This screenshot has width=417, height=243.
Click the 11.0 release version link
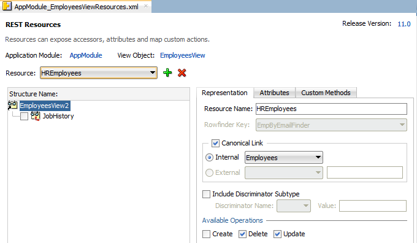pos(404,24)
